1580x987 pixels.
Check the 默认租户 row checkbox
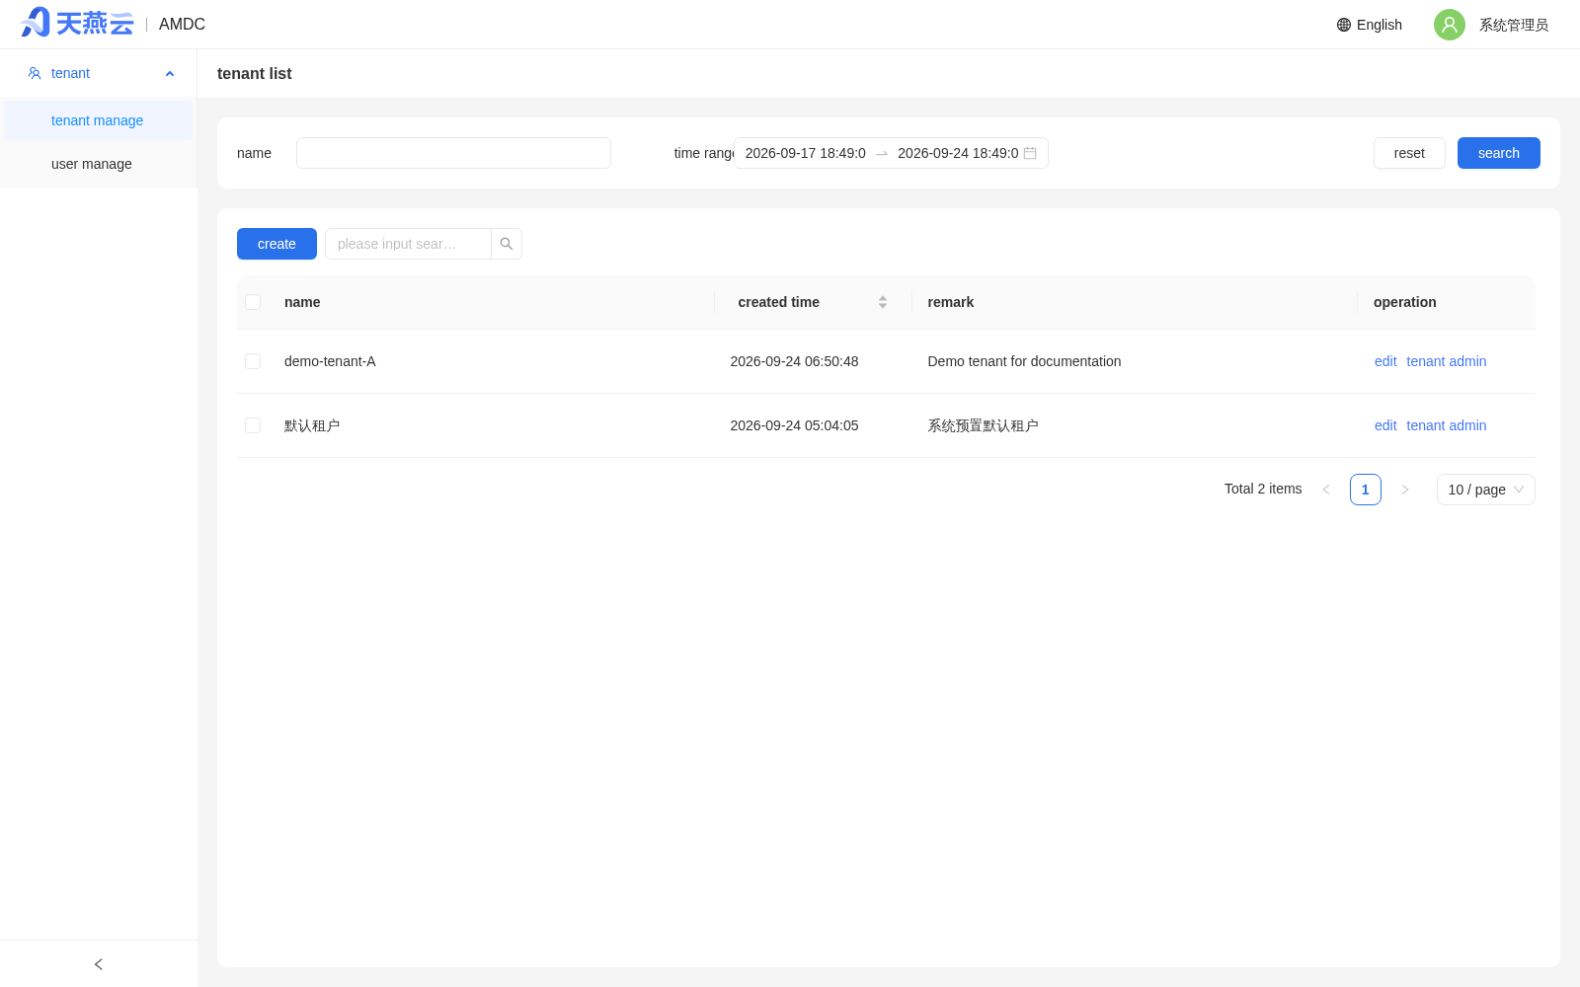(x=253, y=425)
